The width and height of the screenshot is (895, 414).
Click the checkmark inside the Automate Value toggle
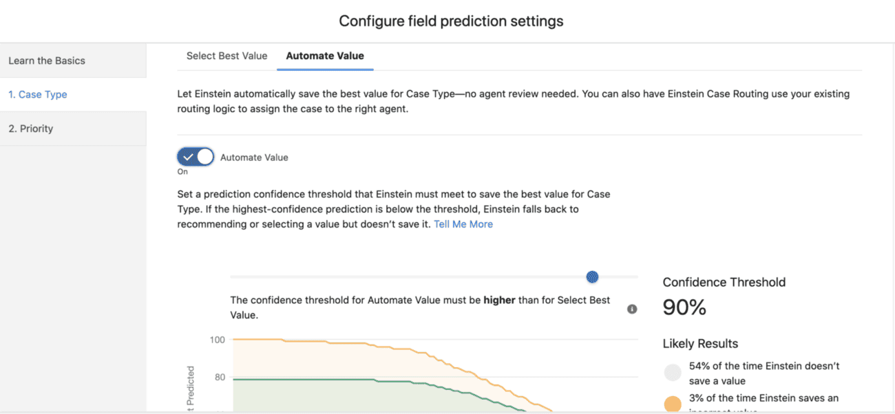click(x=187, y=156)
